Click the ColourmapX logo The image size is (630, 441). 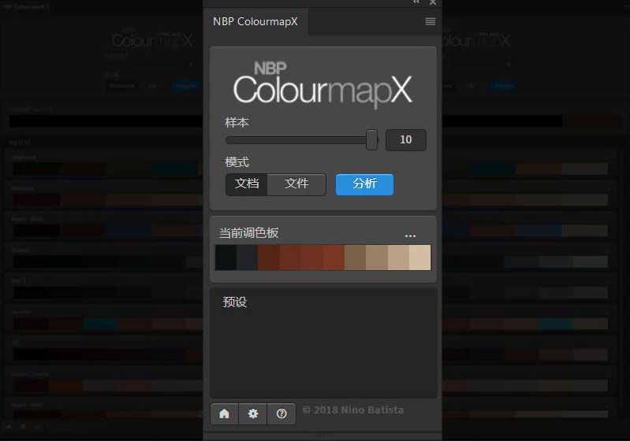pos(322,84)
